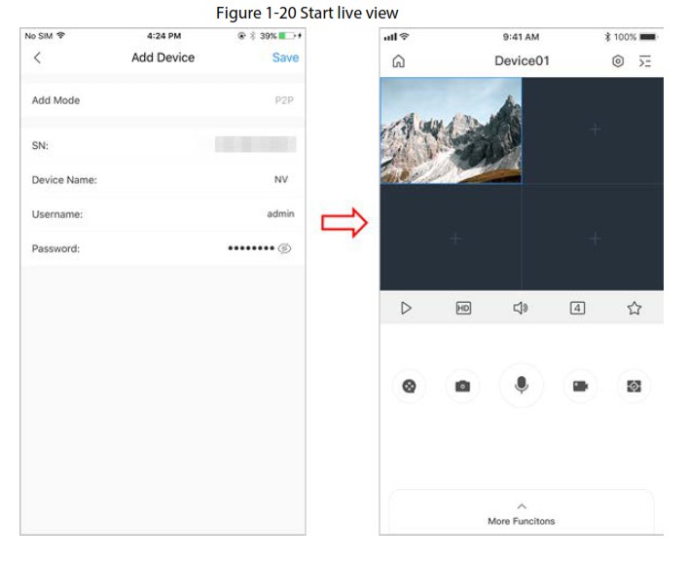Open the Add Mode P2P setting
This screenshot has width=688, height=561.
[163, 100]
